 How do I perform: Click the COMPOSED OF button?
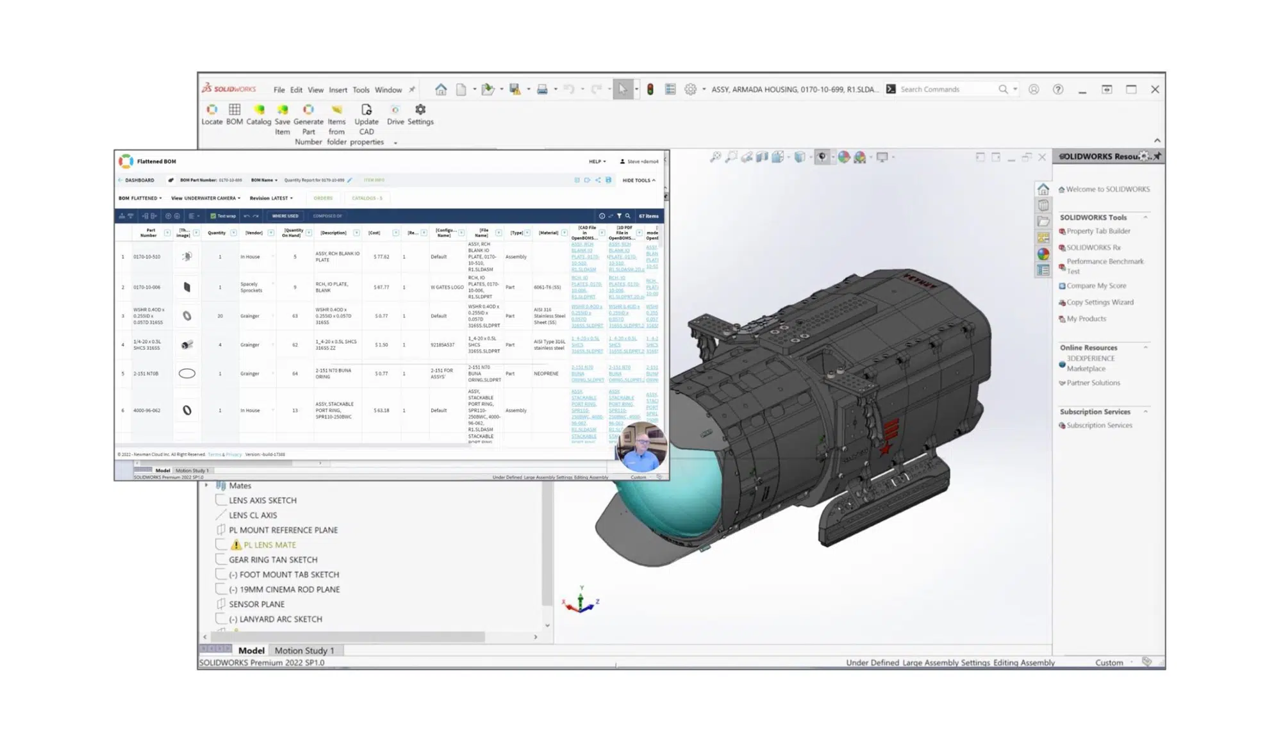(327, 216)
